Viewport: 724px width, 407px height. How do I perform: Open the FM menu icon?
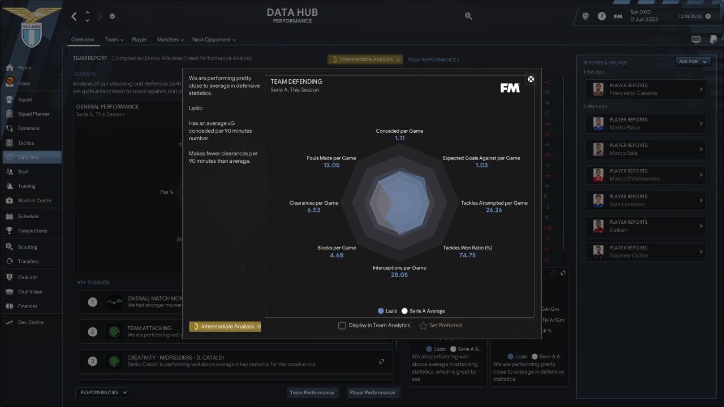click(x=618, y=16)
